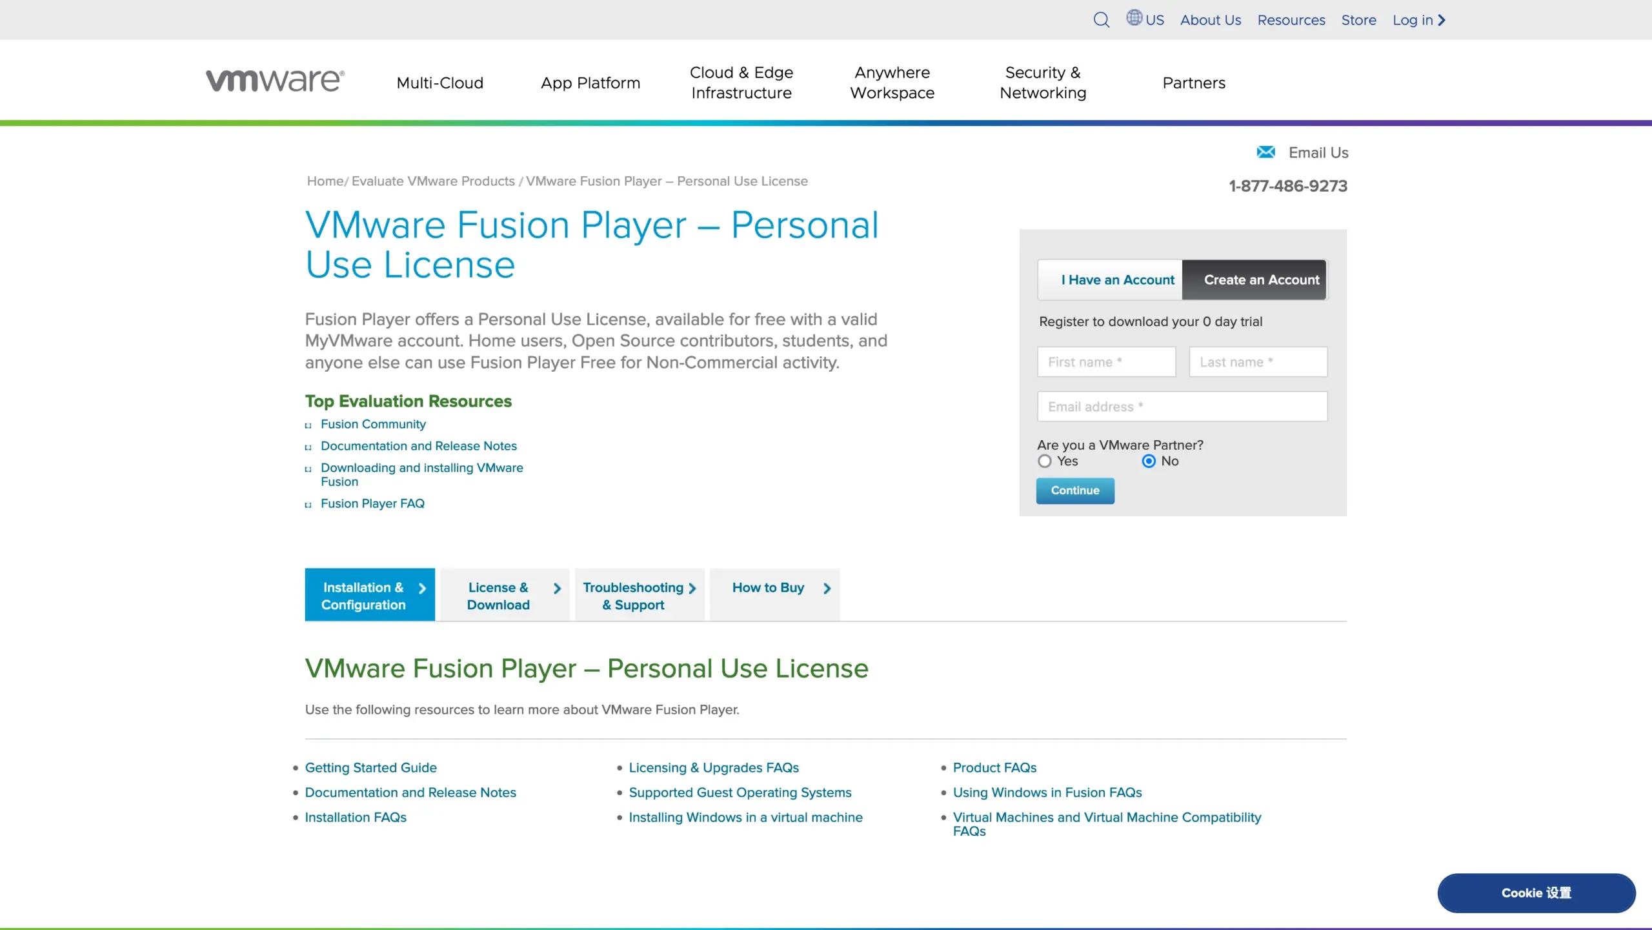Viewport: 1652px width, 930px height.
Task: Expand License & Download tab arrow
Action: (558, 589)
